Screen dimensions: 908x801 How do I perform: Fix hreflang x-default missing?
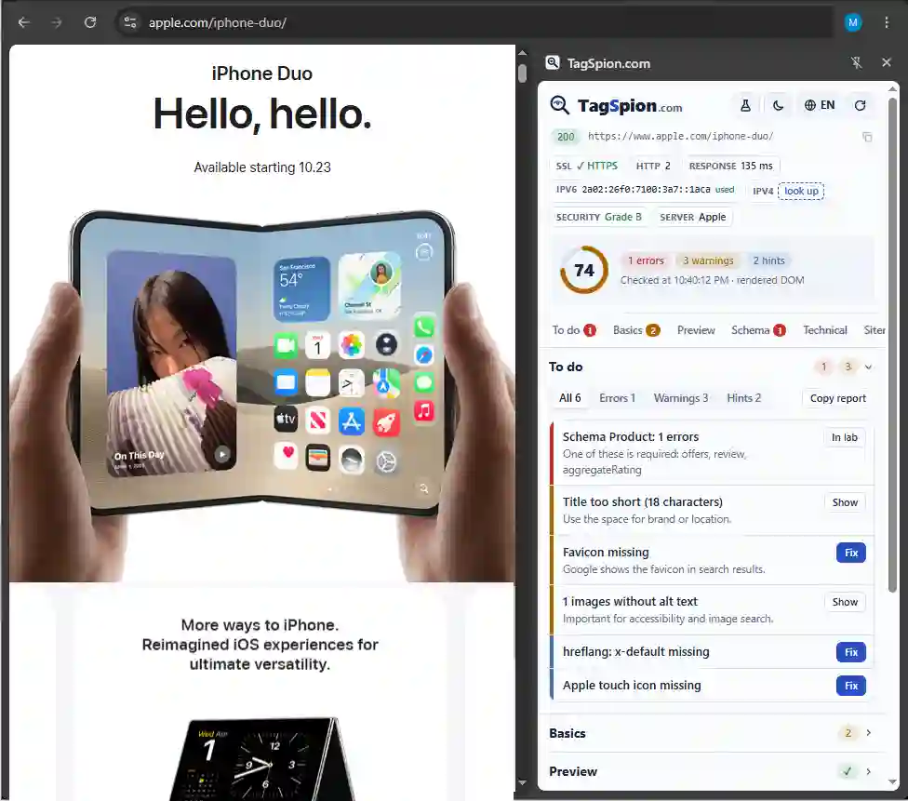[850, 652]
